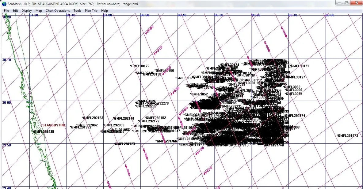
Task: Select waypoint GMFL30171
Action: (x=299, y=66)
